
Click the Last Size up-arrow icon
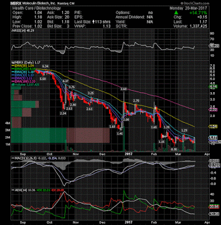coord(93,22)
